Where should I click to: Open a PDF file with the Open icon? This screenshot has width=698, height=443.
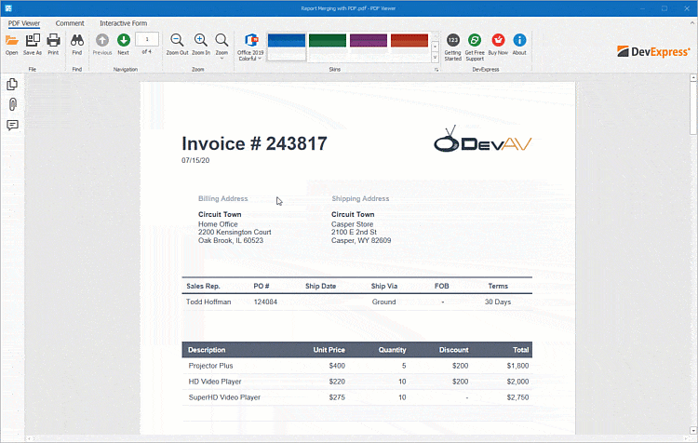click(11, 42)
